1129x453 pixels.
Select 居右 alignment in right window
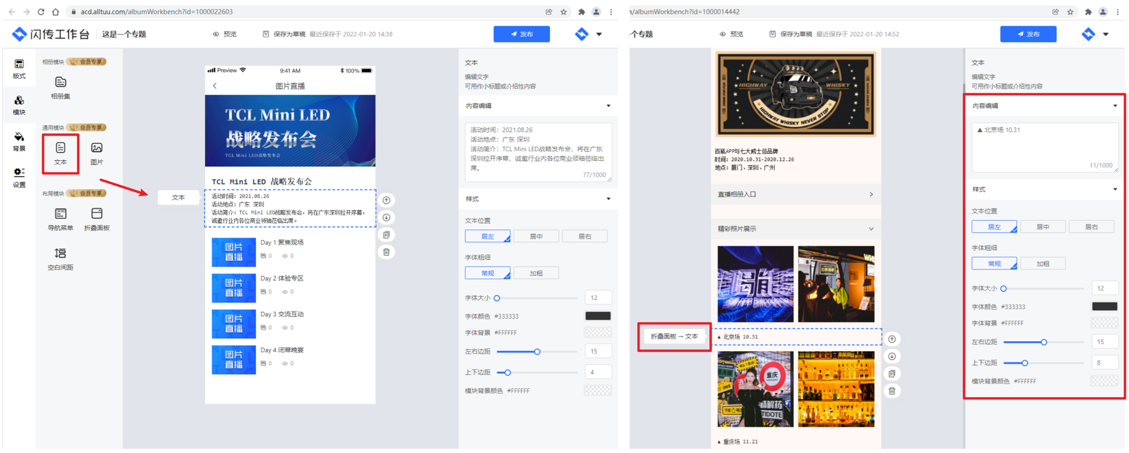1091,227
